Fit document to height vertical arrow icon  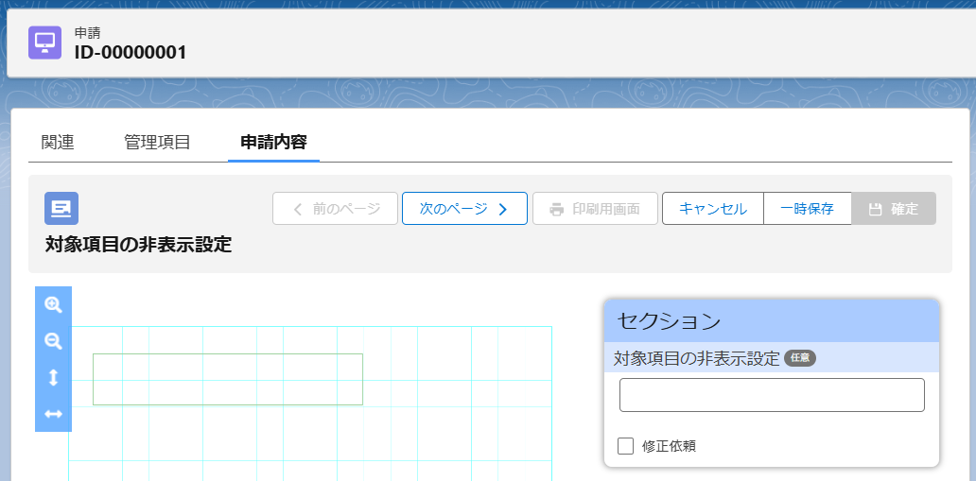coord(54,377)
